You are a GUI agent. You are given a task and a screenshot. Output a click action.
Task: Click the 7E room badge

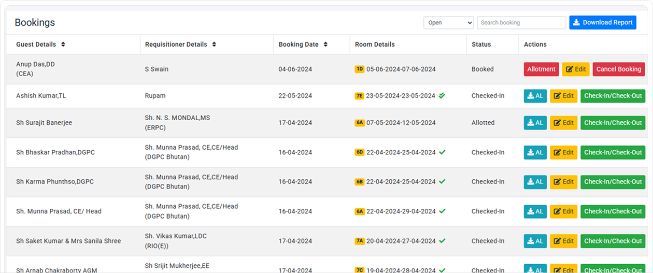tap(359, 96)
